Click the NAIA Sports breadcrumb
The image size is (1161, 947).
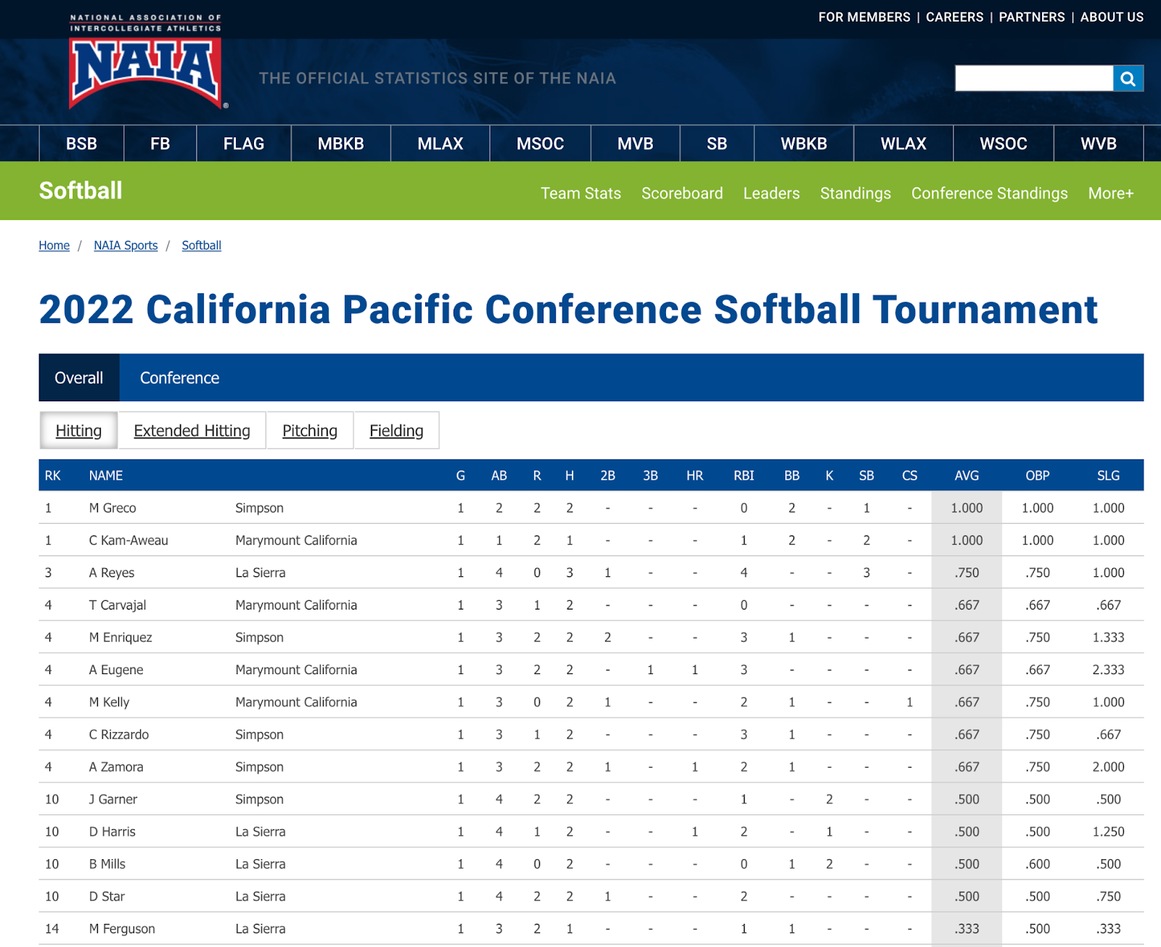(x=126, y=245)
